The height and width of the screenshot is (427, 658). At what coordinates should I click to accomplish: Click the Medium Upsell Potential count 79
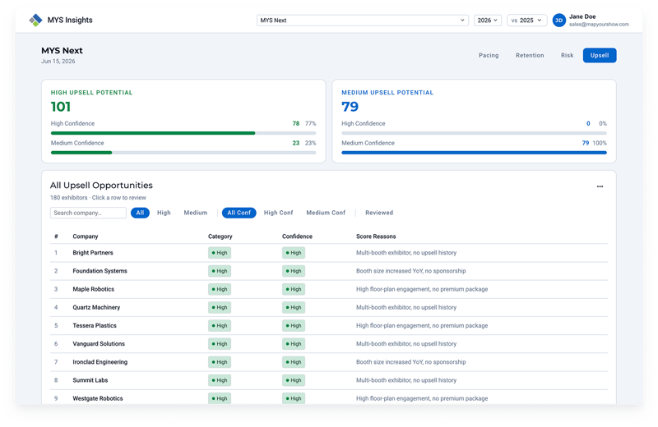[350, 107]
